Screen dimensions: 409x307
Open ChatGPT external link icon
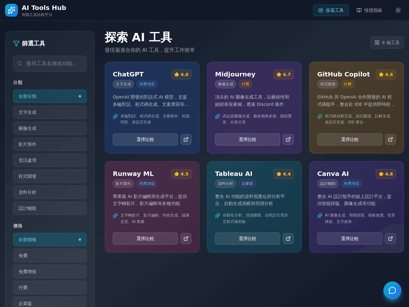(x=186, y=139)
